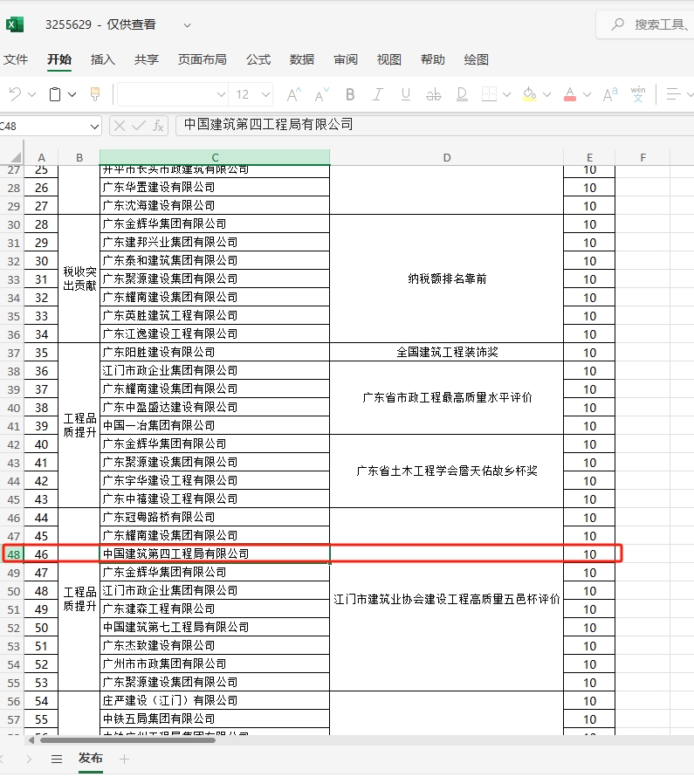This screenshot has height=777, width=694.
Task: Switch to the 公式 tab
Action: click(x=258, y=59)
